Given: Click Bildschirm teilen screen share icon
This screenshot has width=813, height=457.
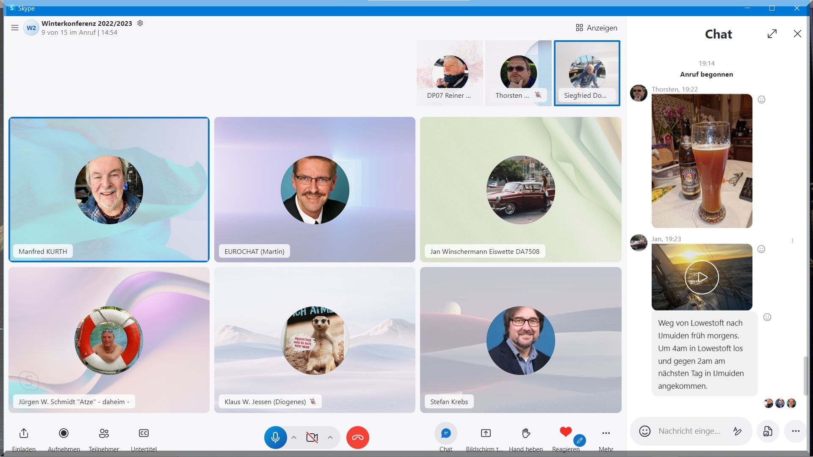Looking at the screenshot, I should [x=486, y=433].
